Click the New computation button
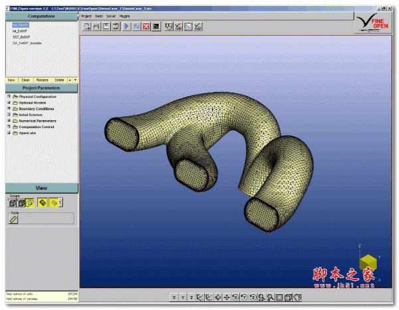This screenshot has width=399, height=310. point(11,80)
